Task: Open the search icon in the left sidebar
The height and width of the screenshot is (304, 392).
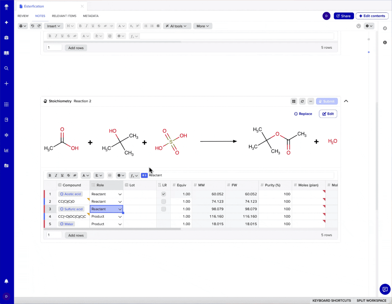Action: coord(6,68)
